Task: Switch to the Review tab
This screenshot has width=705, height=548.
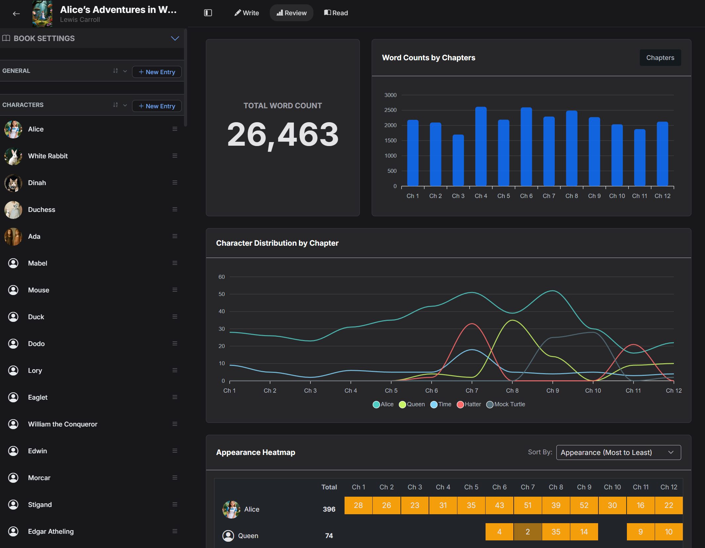Action: tap(292, 13)
